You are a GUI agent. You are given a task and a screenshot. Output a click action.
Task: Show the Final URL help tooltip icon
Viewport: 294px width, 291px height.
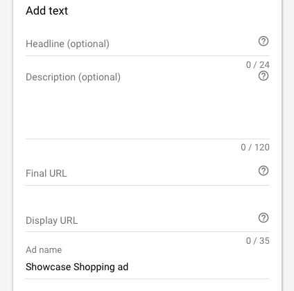(x=263, y=170)
